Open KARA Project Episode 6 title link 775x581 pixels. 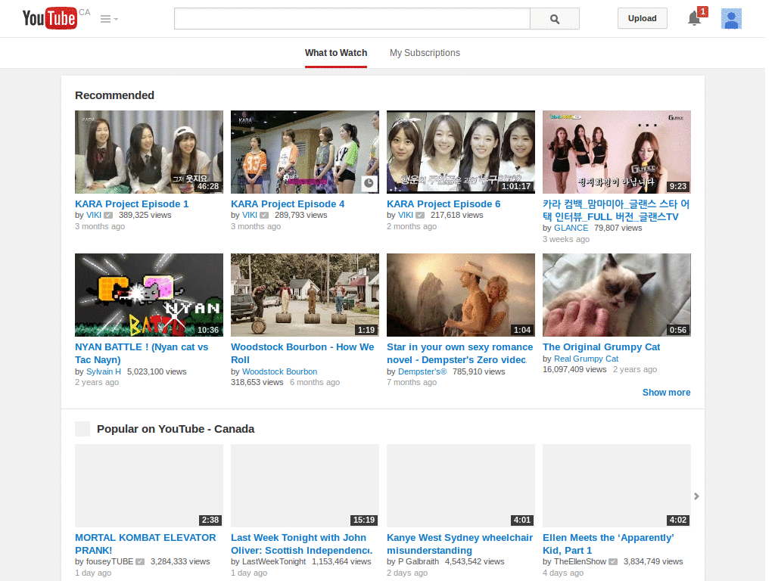444,204
